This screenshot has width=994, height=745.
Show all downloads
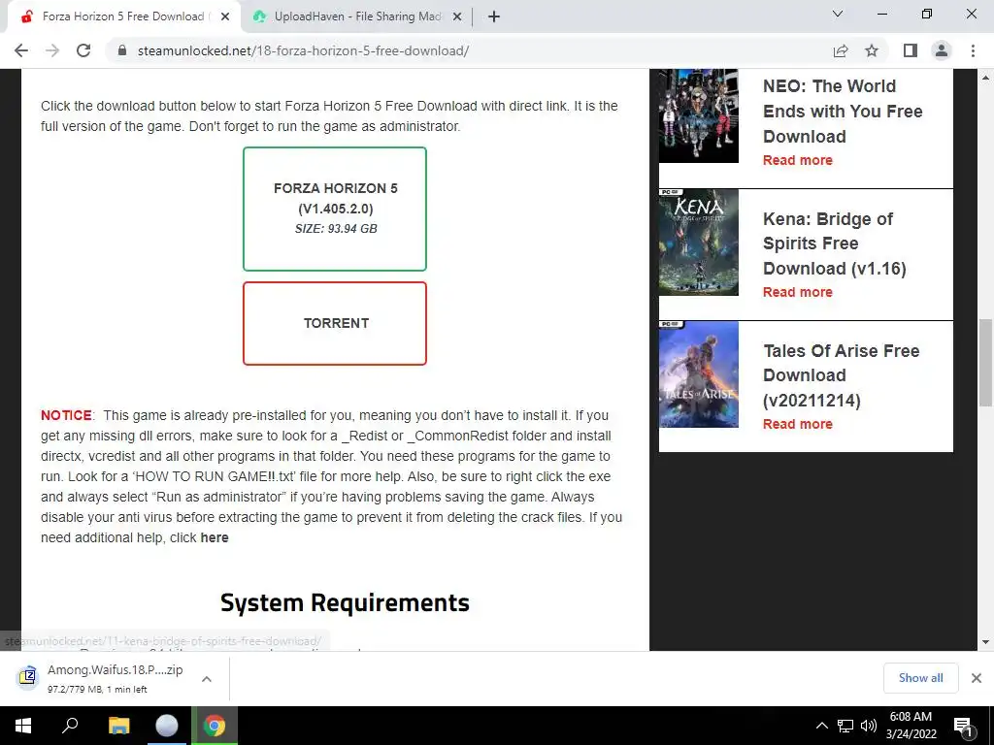920,678
